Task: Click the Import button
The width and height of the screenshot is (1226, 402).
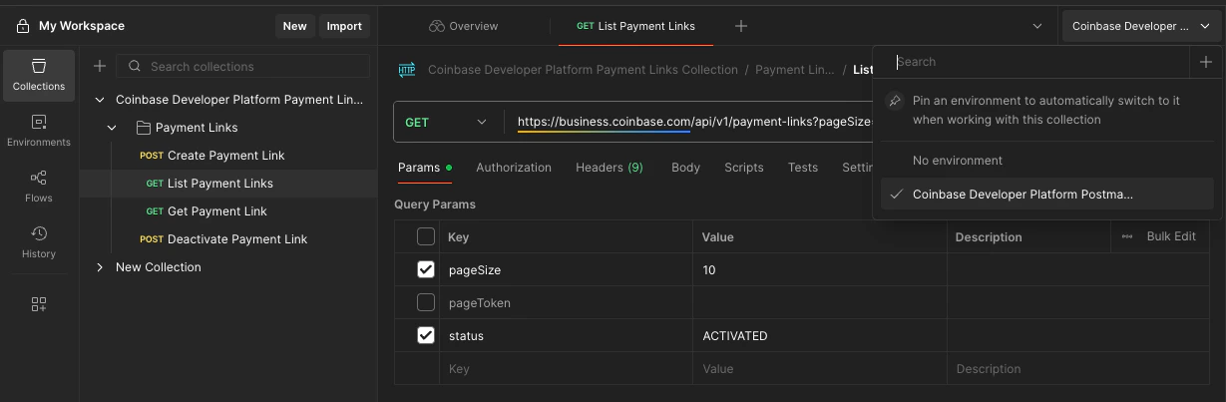Action: click(x=344, y=26)
